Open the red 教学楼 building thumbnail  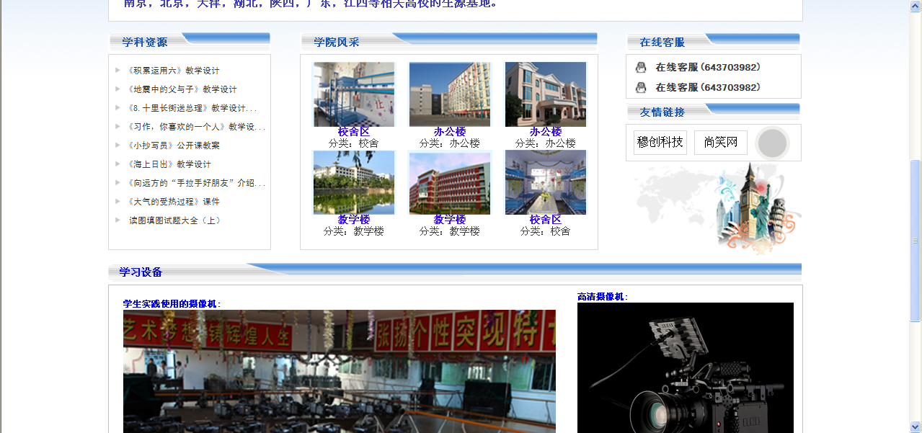pos(449,182)
